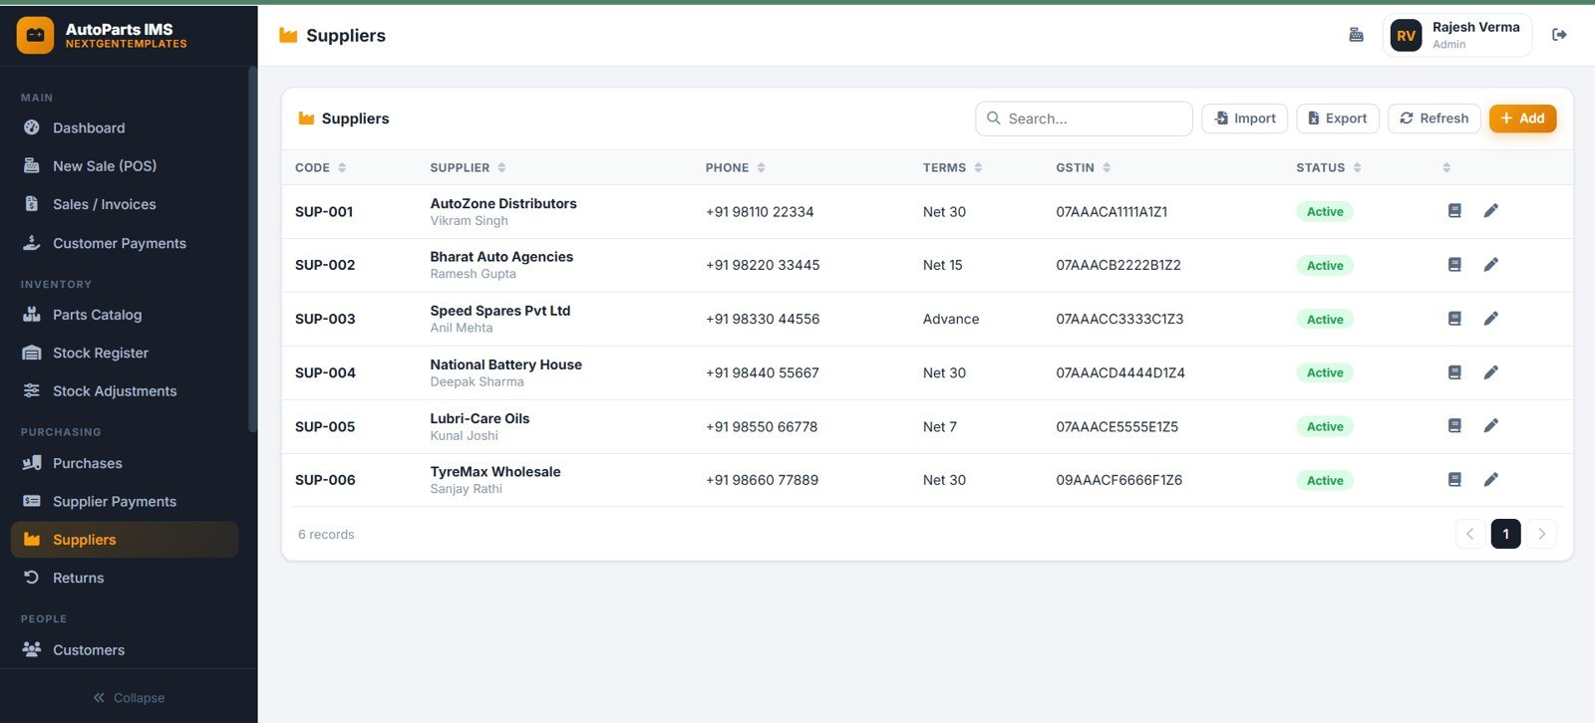Edit TyreMax Wholesale with pencil icon
1595x723 pixels.
pyautogui.click(x=1490, y=480)
